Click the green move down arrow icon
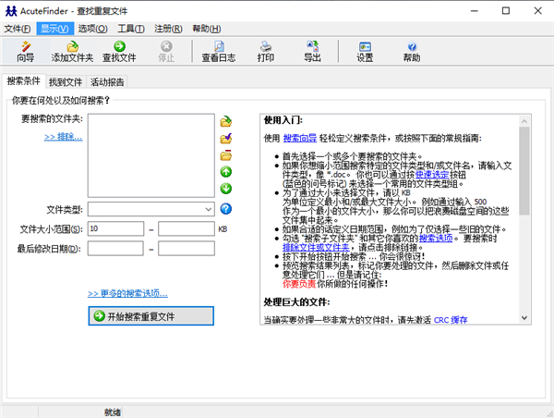The height and width of the screenshot is (418, 554). pyautogui.click(x=225, y=189)
